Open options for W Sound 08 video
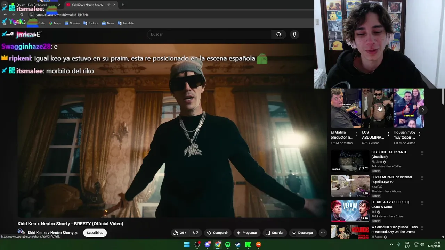The width and height of the screenshot is (445, 250). pos(422,228)
